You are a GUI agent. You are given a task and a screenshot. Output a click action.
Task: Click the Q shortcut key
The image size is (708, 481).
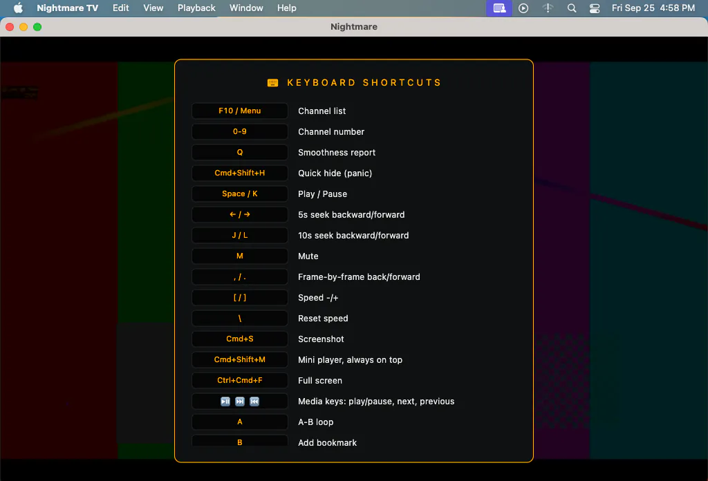pyautogui.click(x=240, y=152)
